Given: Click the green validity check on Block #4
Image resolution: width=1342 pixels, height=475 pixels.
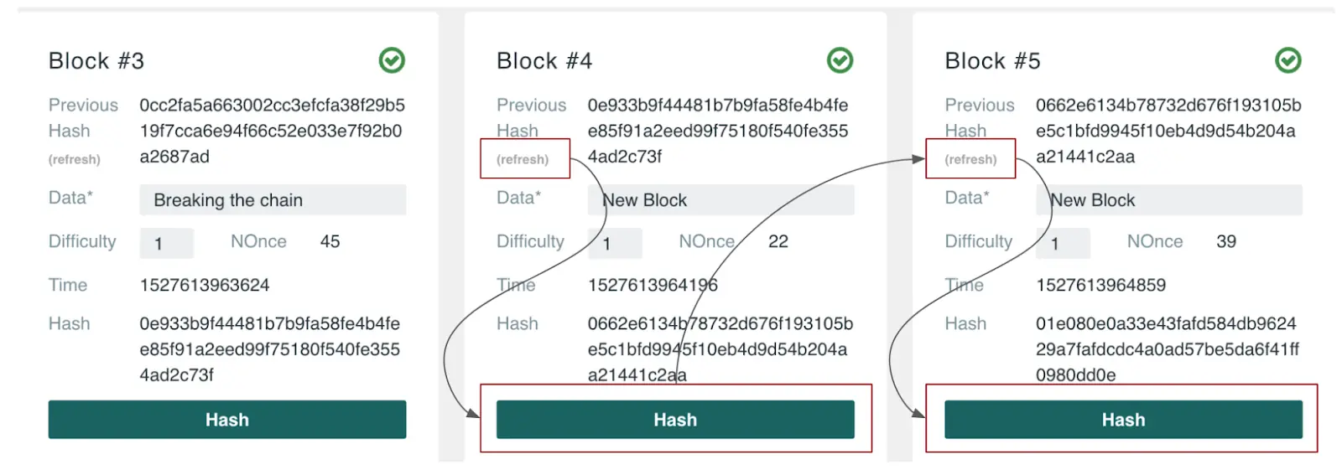Looking at the screenshot, I should (x=840, y=60).
